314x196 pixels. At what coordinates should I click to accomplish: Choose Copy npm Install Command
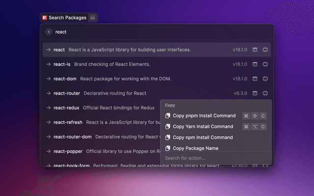tap(202, 137)
